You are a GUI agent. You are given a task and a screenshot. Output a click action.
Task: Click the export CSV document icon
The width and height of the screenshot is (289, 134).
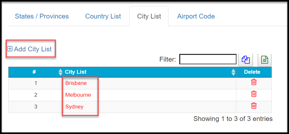[x=264, y=59]
